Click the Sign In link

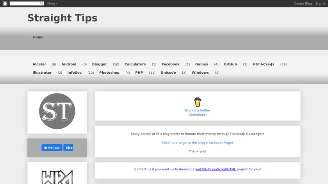point(321,4)
